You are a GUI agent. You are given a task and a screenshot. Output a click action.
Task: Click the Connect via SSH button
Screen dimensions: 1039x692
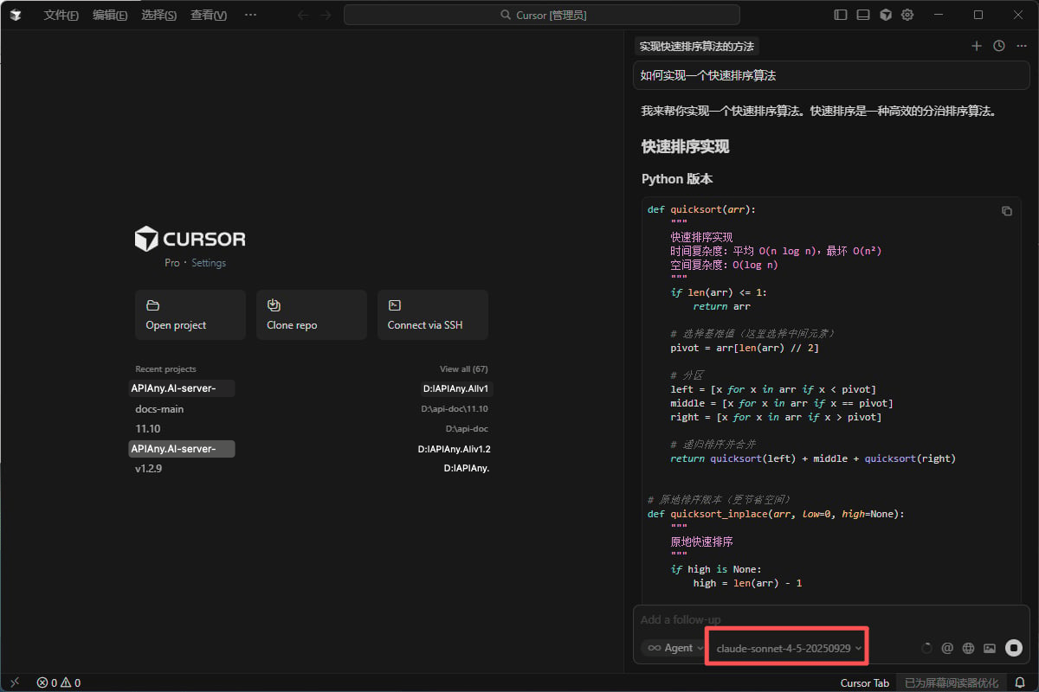433,315
